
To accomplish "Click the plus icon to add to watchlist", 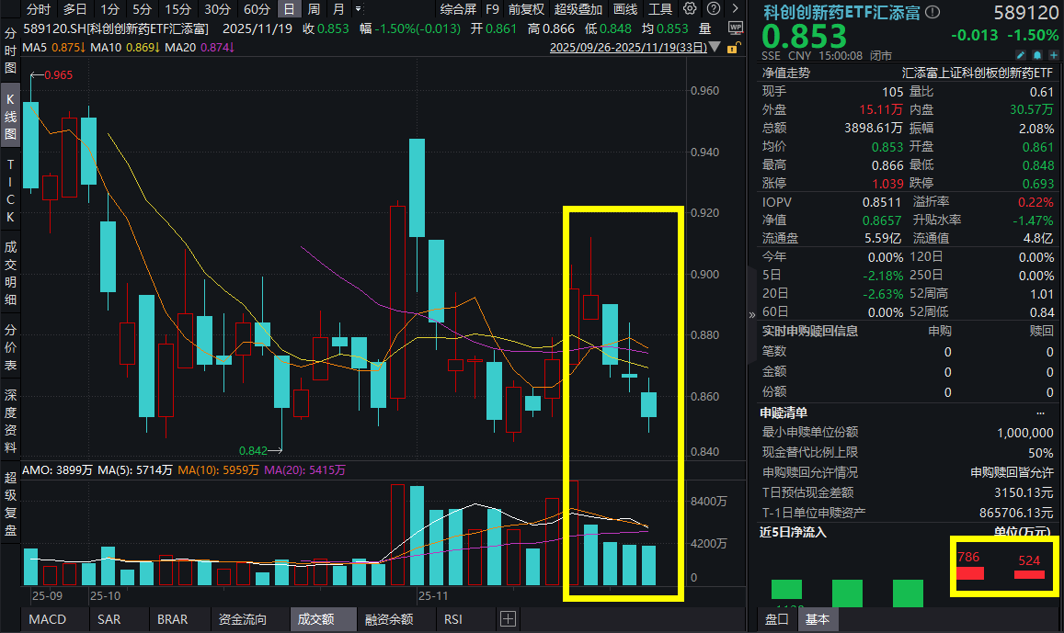I will (x=1054, y=55).
